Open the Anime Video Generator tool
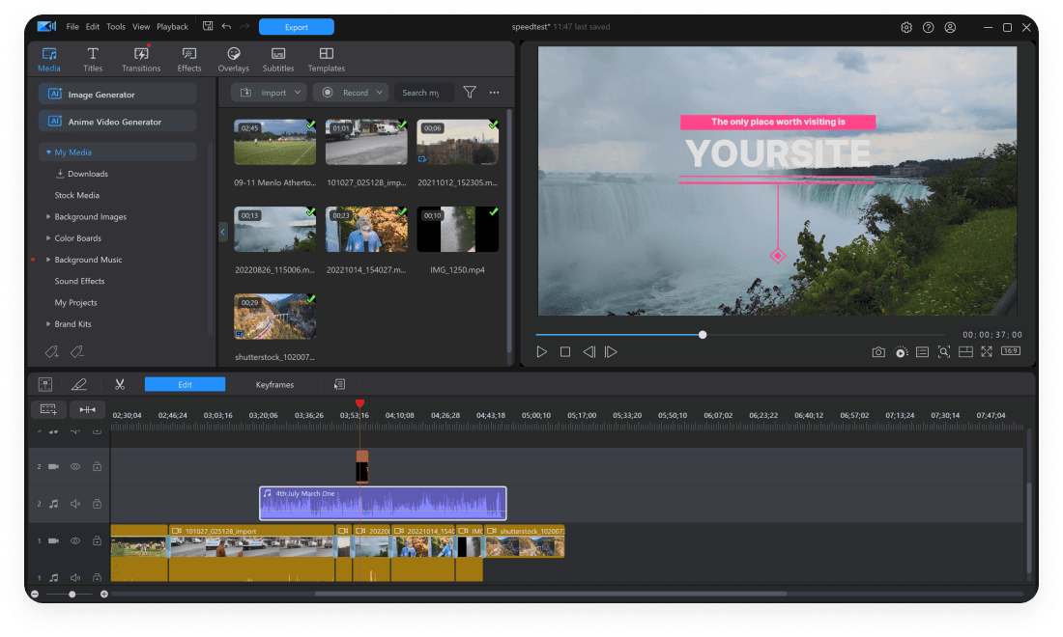This screenshot has width=1063, height=637. [116, 121]
